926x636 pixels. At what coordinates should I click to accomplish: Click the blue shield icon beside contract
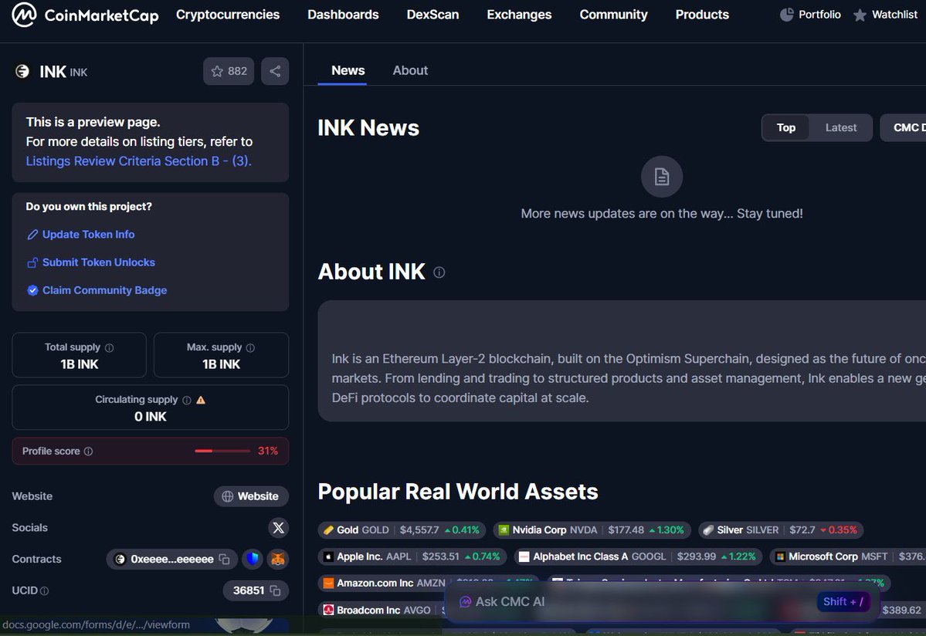[x=253, y=559]
